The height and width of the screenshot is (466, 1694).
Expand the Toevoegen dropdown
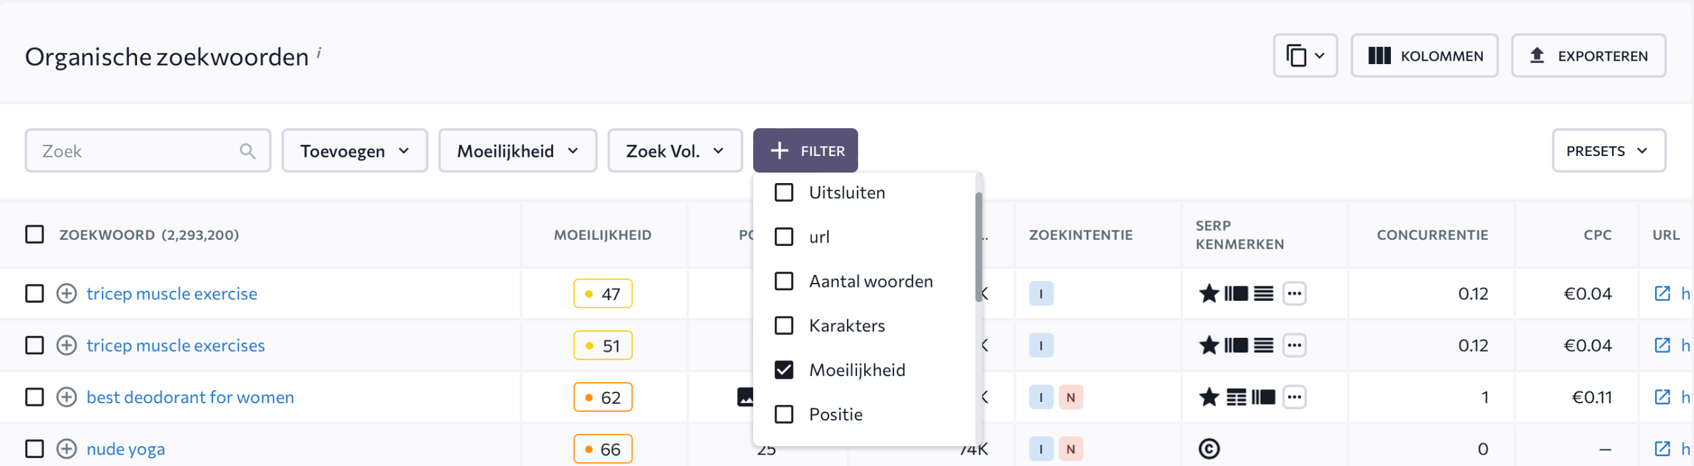click(x=355, y=151)
